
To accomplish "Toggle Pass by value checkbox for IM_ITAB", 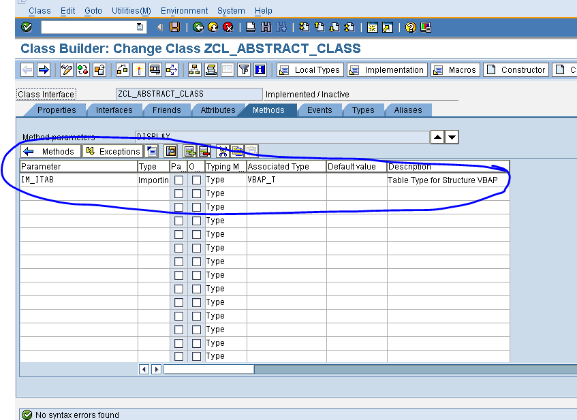I will tap(179, 180).
